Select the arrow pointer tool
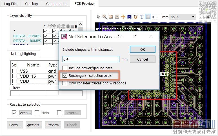218x136 pixels. tap(98, 17)
